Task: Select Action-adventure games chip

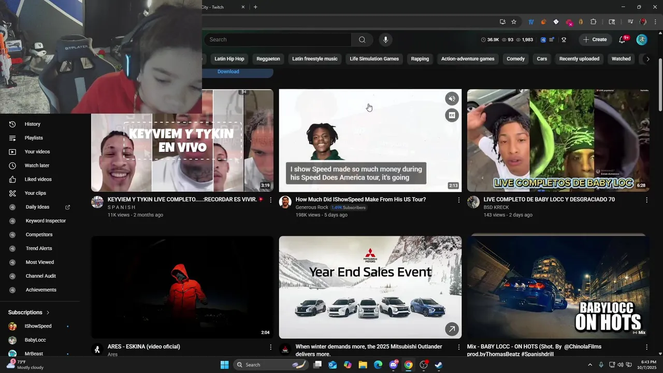Action: [468, 59]
